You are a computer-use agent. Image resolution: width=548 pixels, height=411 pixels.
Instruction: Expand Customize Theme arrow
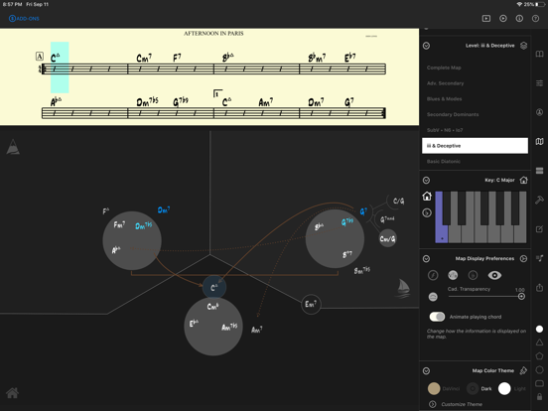pyautogui.click(x=433, y=404)
